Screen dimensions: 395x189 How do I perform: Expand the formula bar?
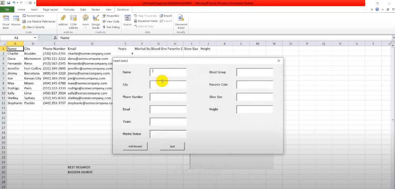click(394, 38)
